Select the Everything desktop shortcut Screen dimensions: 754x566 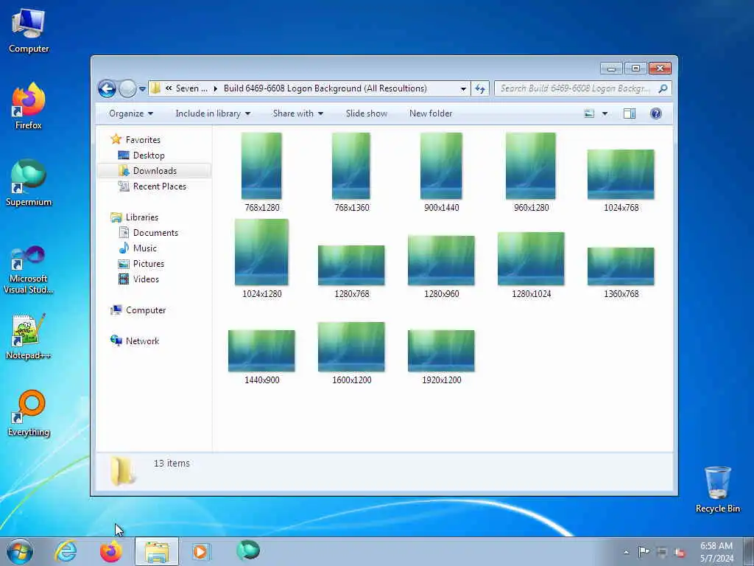point(29,413)
